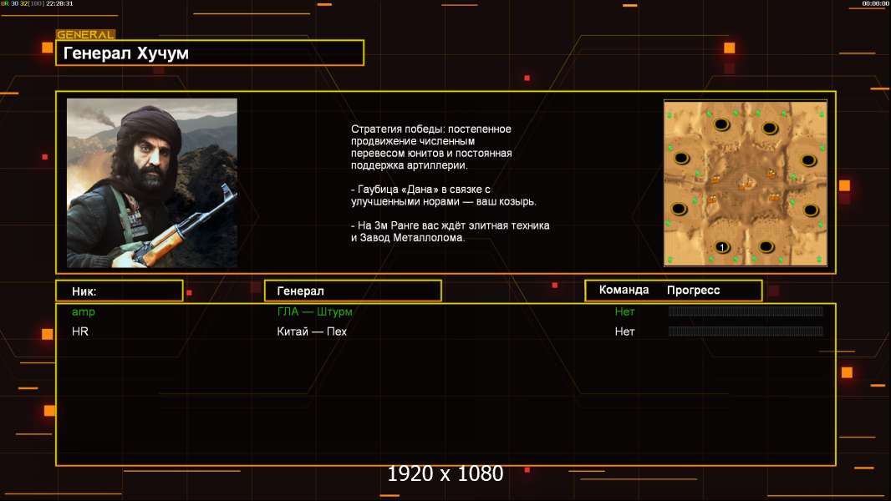Click the 00:00:00 timer in the corner
The image size is (891, 501).
point(875,3)
